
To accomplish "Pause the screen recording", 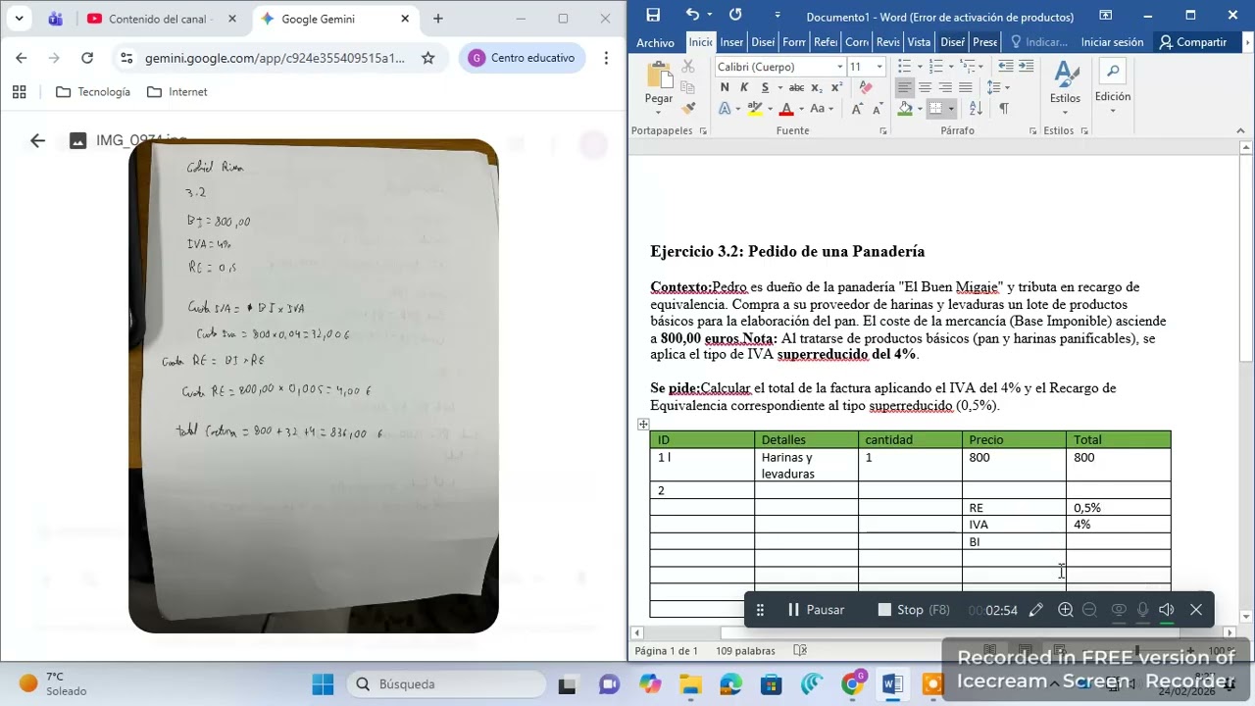I will [x=816, y=610].
